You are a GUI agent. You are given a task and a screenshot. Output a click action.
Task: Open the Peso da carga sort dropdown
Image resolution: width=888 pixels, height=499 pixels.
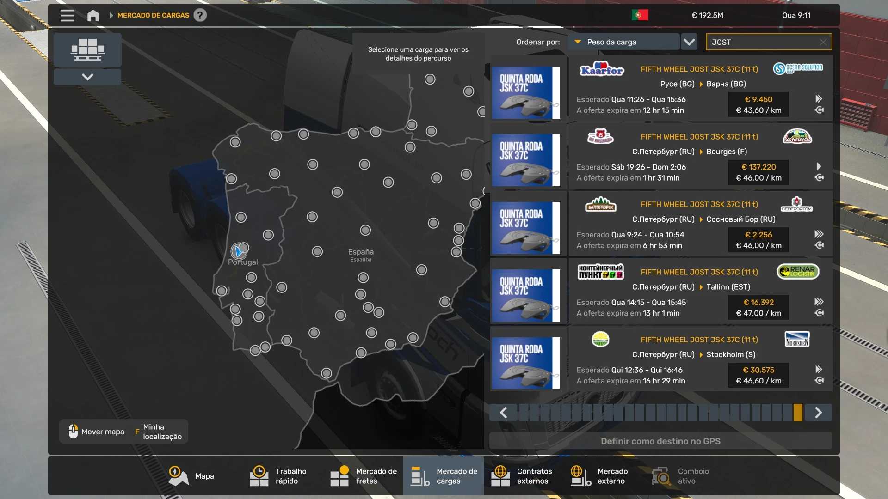click(x=623, y=42)
